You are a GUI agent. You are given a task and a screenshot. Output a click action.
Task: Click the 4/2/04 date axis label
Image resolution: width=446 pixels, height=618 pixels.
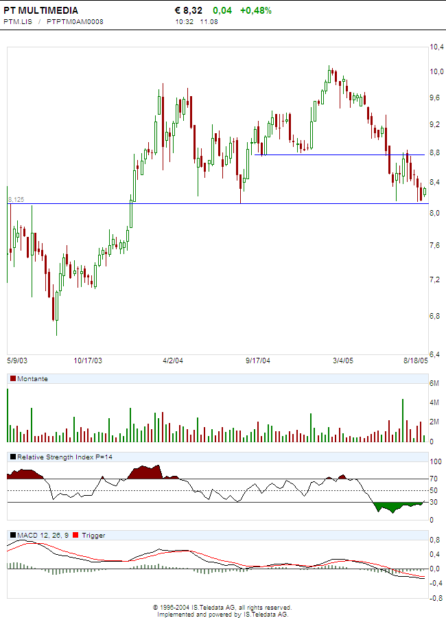click(173, 360)
